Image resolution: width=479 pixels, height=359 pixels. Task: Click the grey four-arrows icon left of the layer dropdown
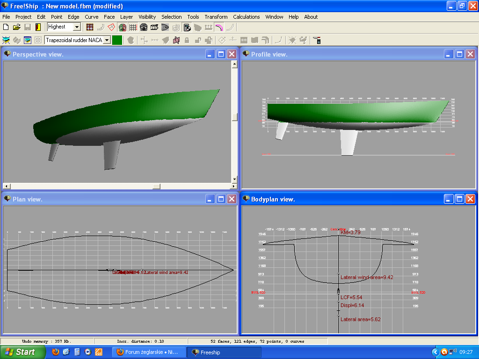coord(38,40)
